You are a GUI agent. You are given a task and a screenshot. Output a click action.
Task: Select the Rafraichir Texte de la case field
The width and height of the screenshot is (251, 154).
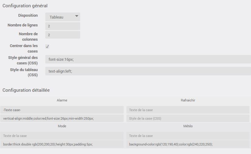coord(188,110)
